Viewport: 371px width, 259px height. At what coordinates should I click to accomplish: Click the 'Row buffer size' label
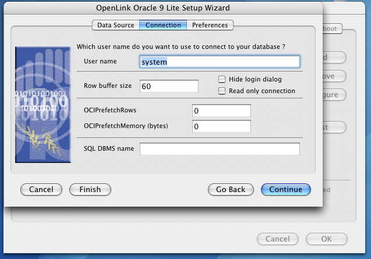pos(108,86)
